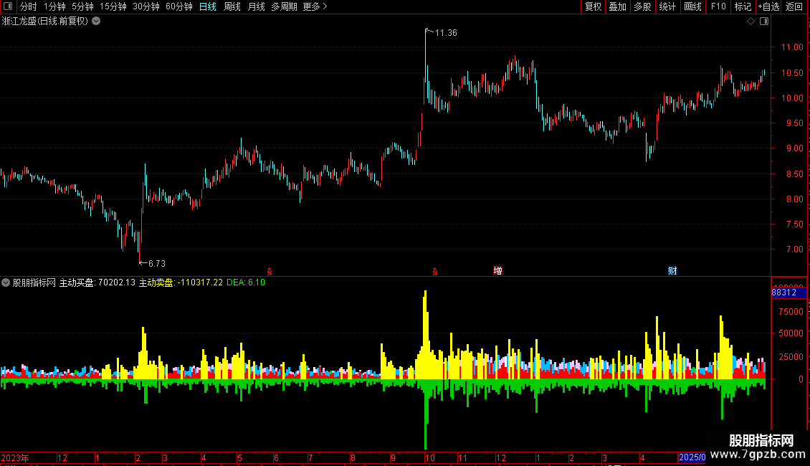
Task: Open 多周期 multi-period view
Action: point(284,6)
